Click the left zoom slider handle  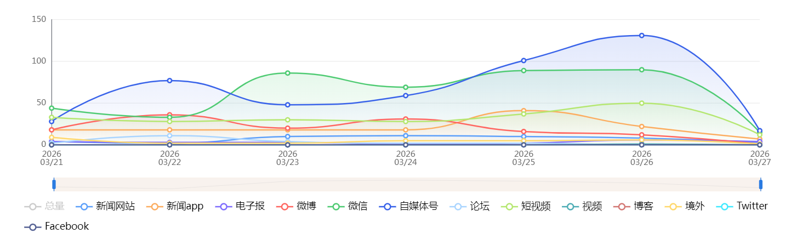pos(54,184)
